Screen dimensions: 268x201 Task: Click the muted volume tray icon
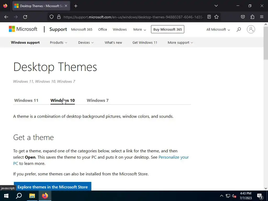pyautogui.click(x=234, y=196)
